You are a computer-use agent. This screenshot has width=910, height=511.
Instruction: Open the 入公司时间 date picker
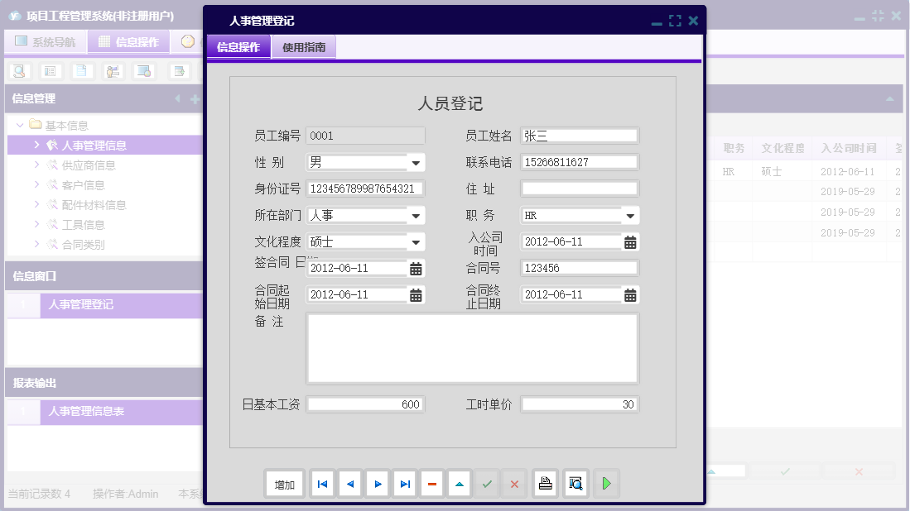click(630, 241)
